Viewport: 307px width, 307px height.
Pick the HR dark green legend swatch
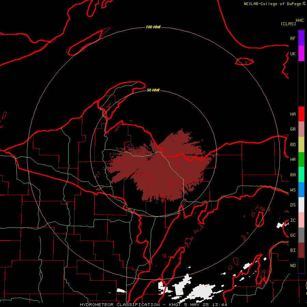tap(301, 160)
